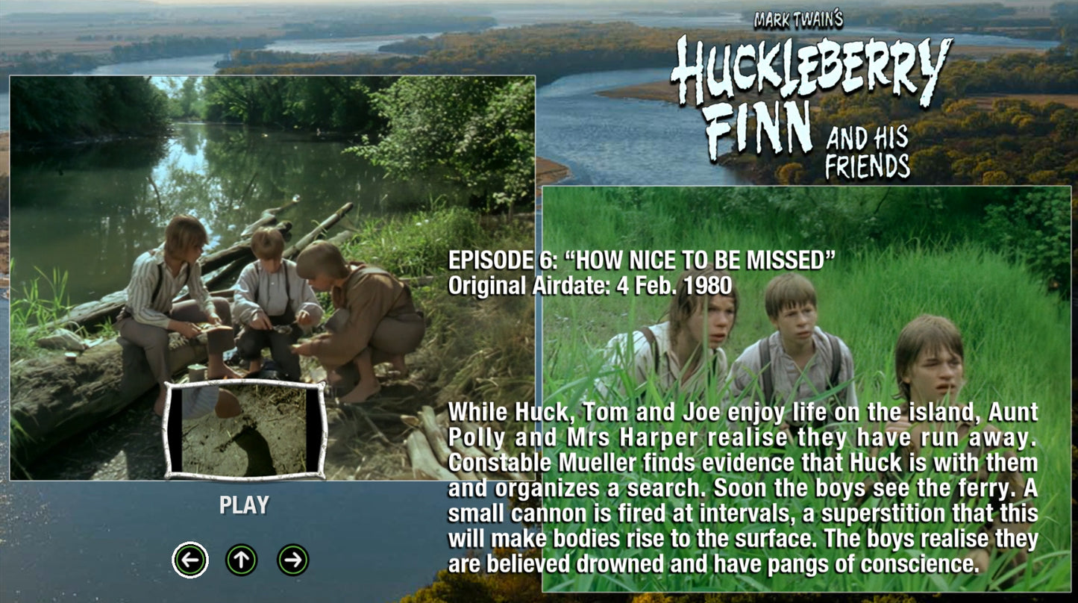1078x603 pixels.
Task: Select the PLAY label
Action: [x=244, y=505]
